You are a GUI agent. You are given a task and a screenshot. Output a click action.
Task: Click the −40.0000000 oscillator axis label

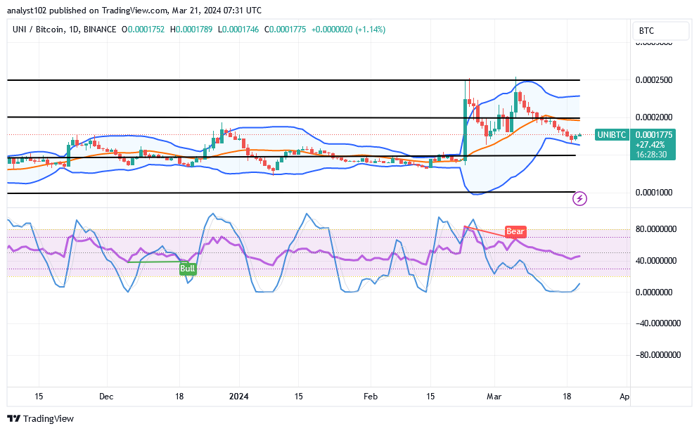658,323
